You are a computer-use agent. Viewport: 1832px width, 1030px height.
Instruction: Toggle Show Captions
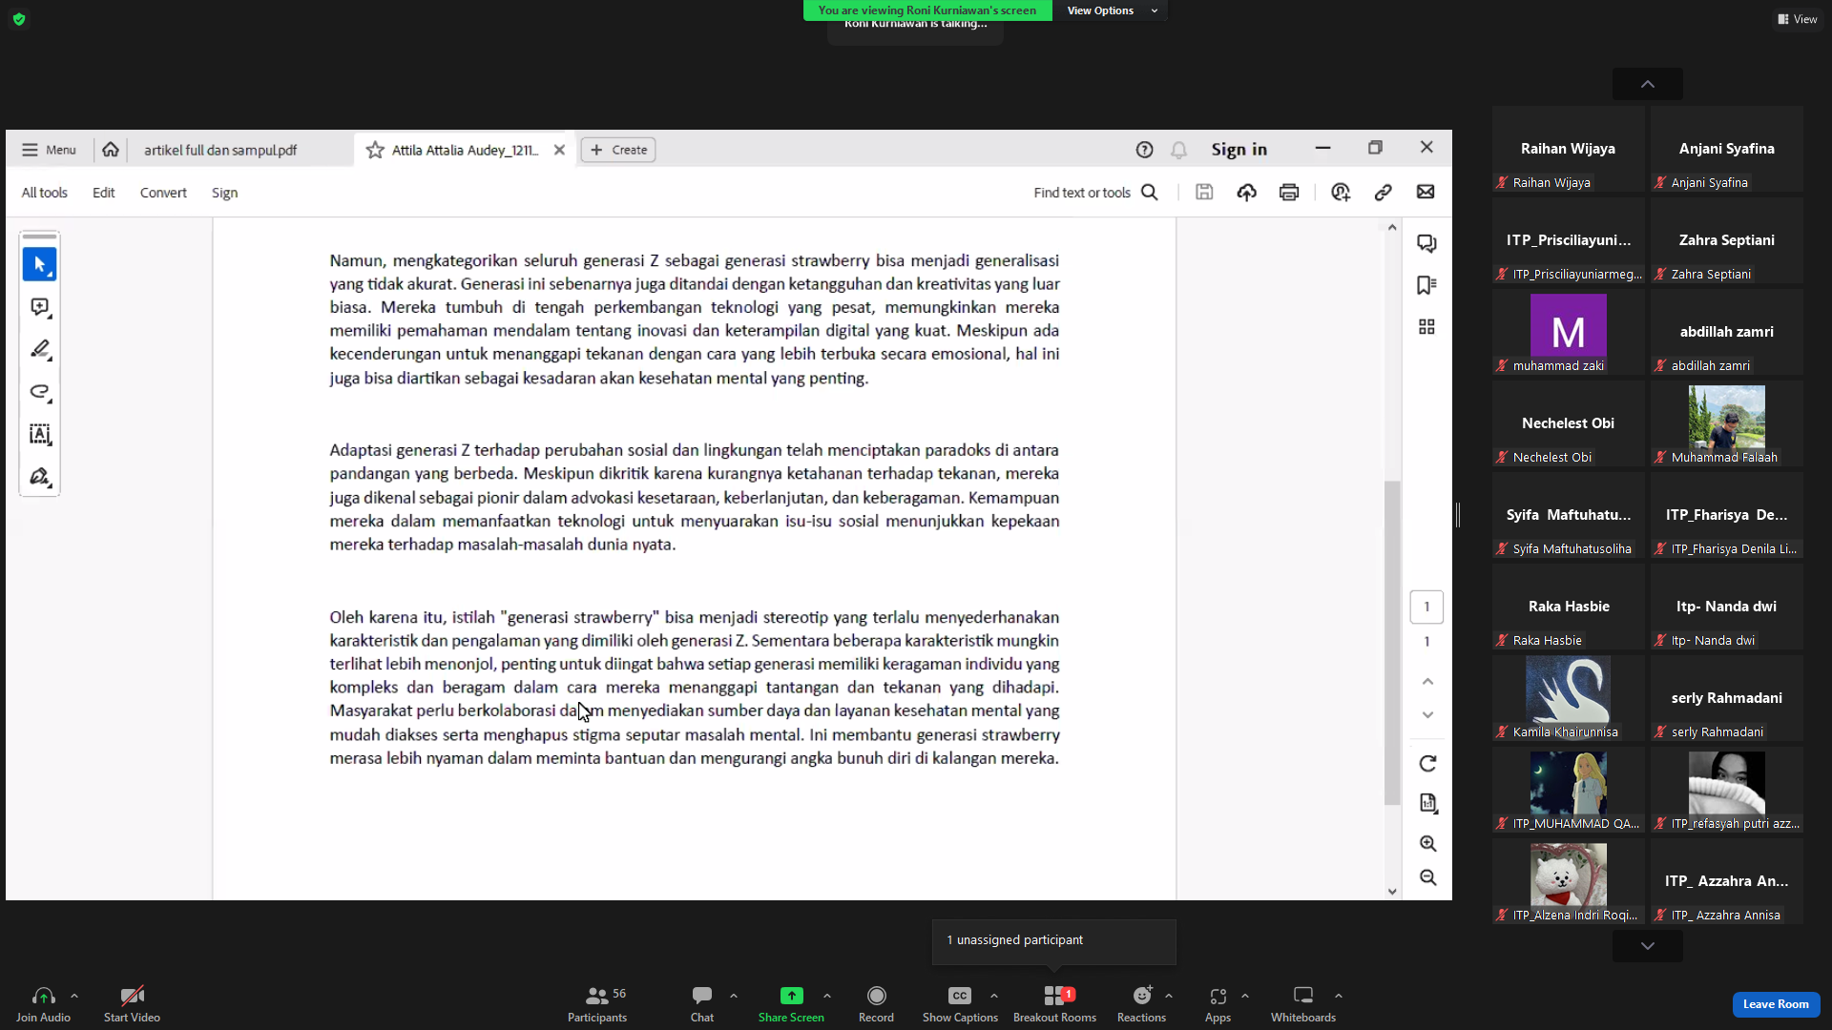click(960, 1004)
